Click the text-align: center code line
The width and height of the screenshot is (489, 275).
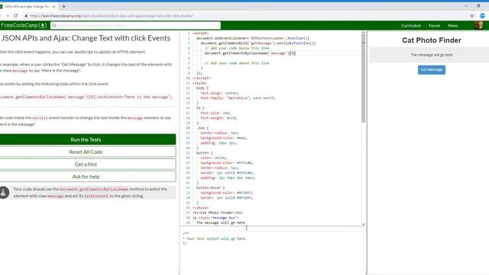(219, 93)
